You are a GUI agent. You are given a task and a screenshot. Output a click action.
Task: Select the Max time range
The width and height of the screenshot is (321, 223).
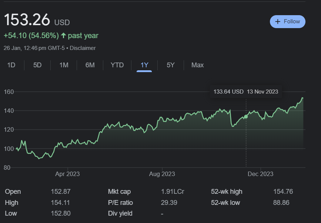(197, 65)
